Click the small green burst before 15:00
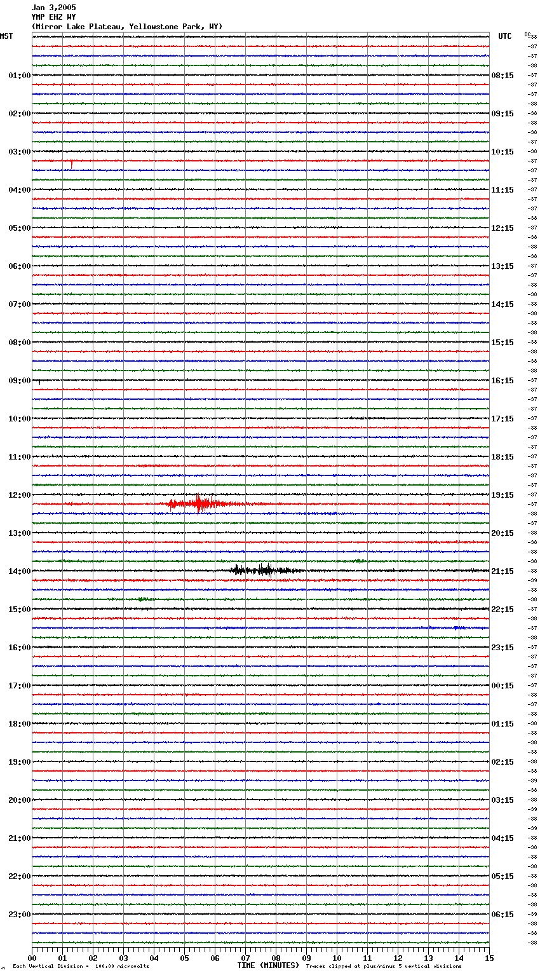 tap(145, 599)
